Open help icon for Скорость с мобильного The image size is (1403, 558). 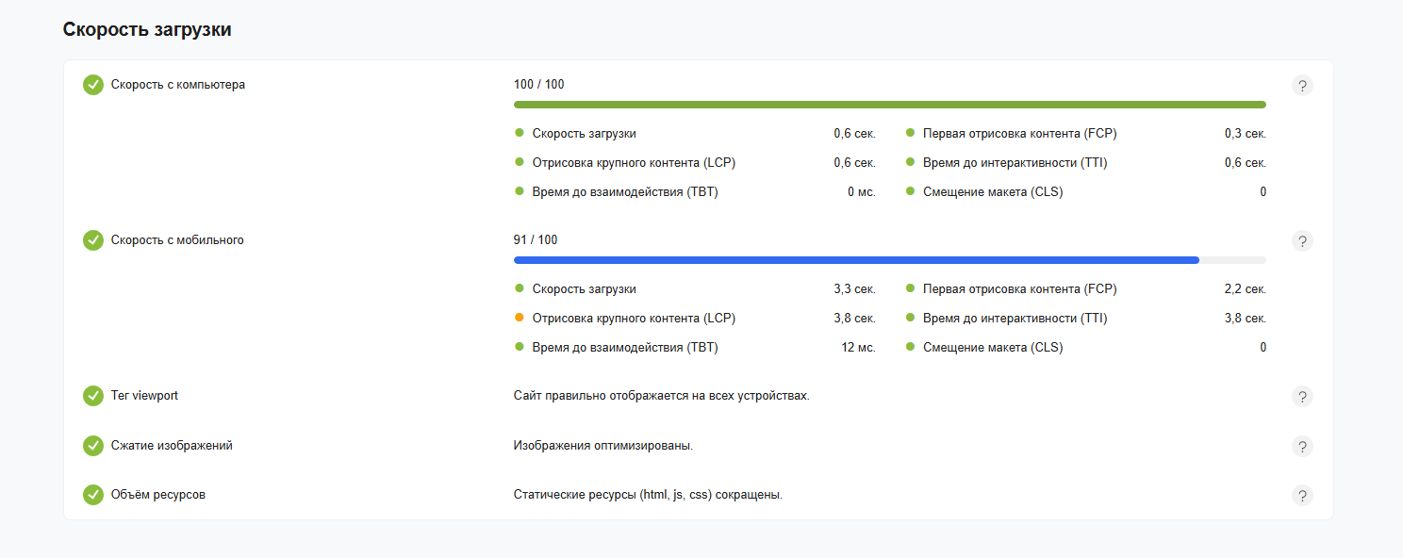click(x=1302, y=241)
